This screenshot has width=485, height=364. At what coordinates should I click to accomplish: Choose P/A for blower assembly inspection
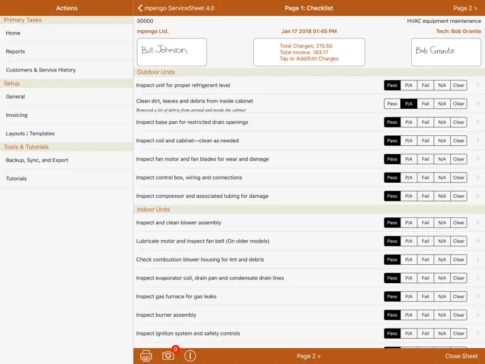point(409,222)
